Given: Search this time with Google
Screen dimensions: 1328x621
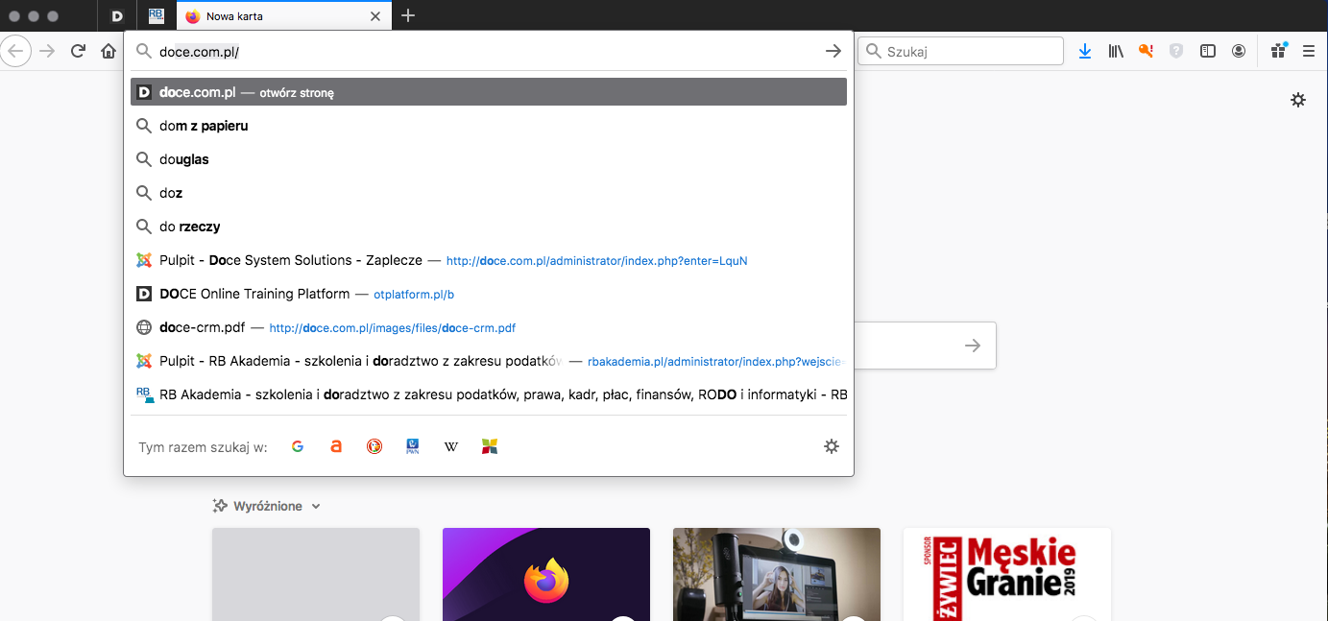Looking at the screenshot, I should click(298, 446).
